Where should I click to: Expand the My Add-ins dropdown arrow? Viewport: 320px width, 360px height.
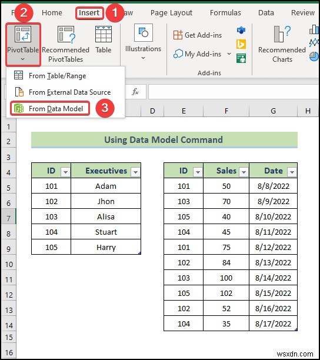tap(229, 54)
